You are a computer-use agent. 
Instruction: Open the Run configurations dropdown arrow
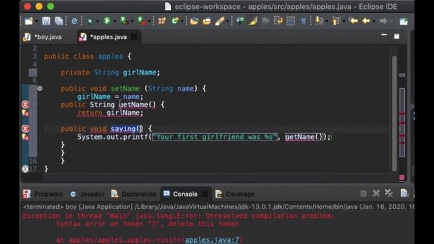115,21
